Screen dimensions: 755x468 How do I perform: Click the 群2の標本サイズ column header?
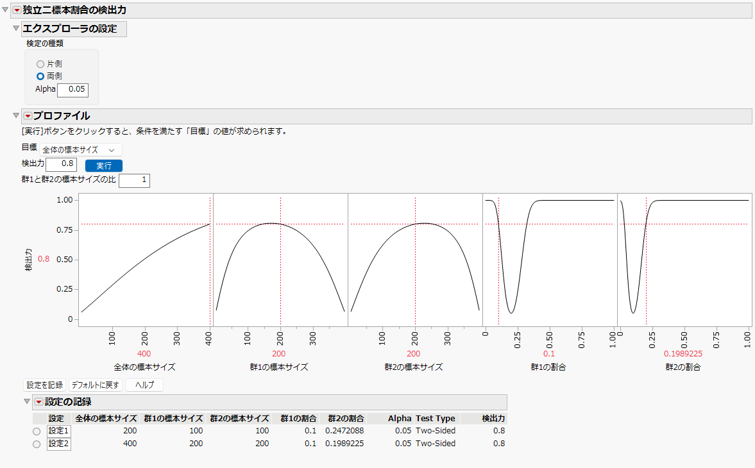[239, 419]
